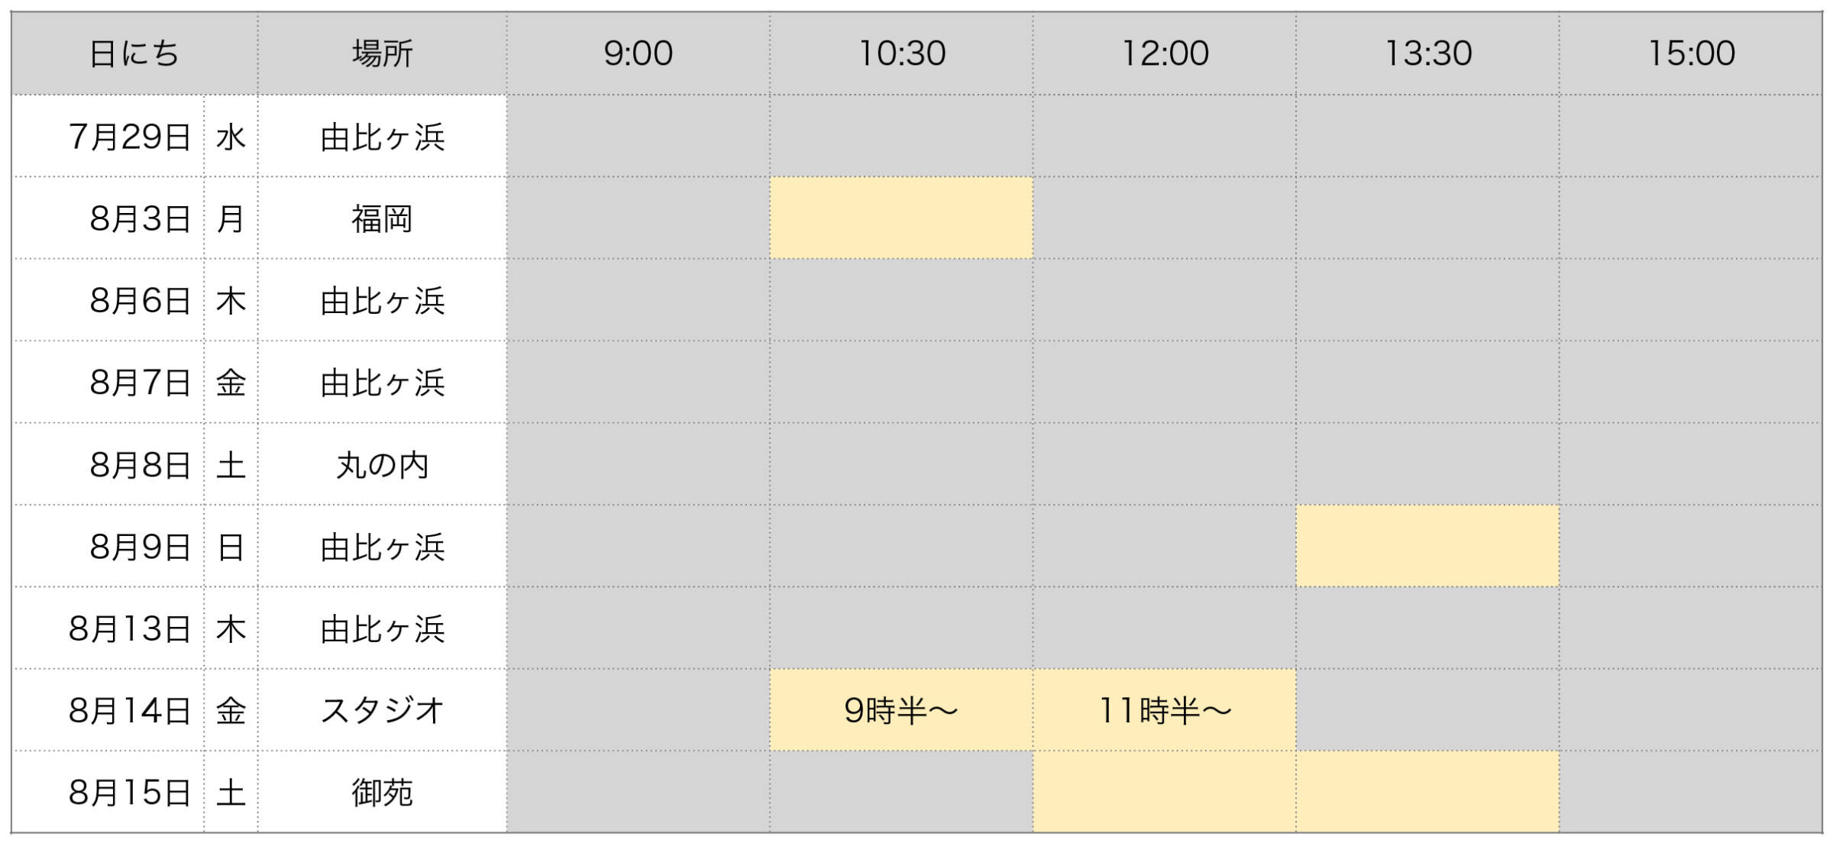Choose the yellow 13:30 slot for 御苑
1833x846 pixels.
pos(1427,793)
